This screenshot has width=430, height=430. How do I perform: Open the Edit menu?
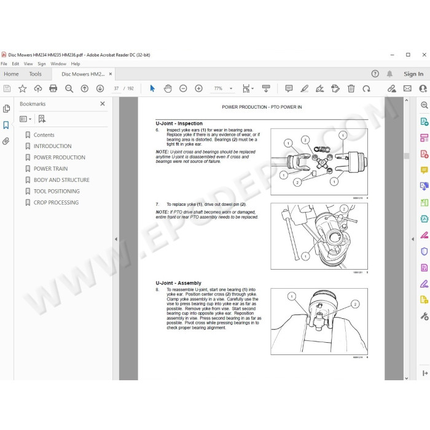pyautogui.click(x=15, y=64)
